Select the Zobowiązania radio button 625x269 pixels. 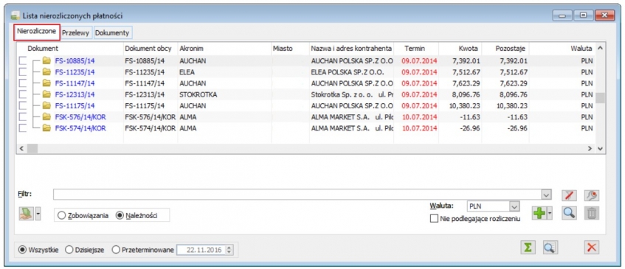(x=61, y=215)
